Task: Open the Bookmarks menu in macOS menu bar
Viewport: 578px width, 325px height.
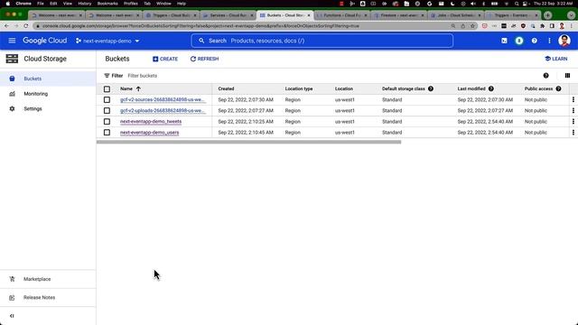Action: tap(107, 4)
